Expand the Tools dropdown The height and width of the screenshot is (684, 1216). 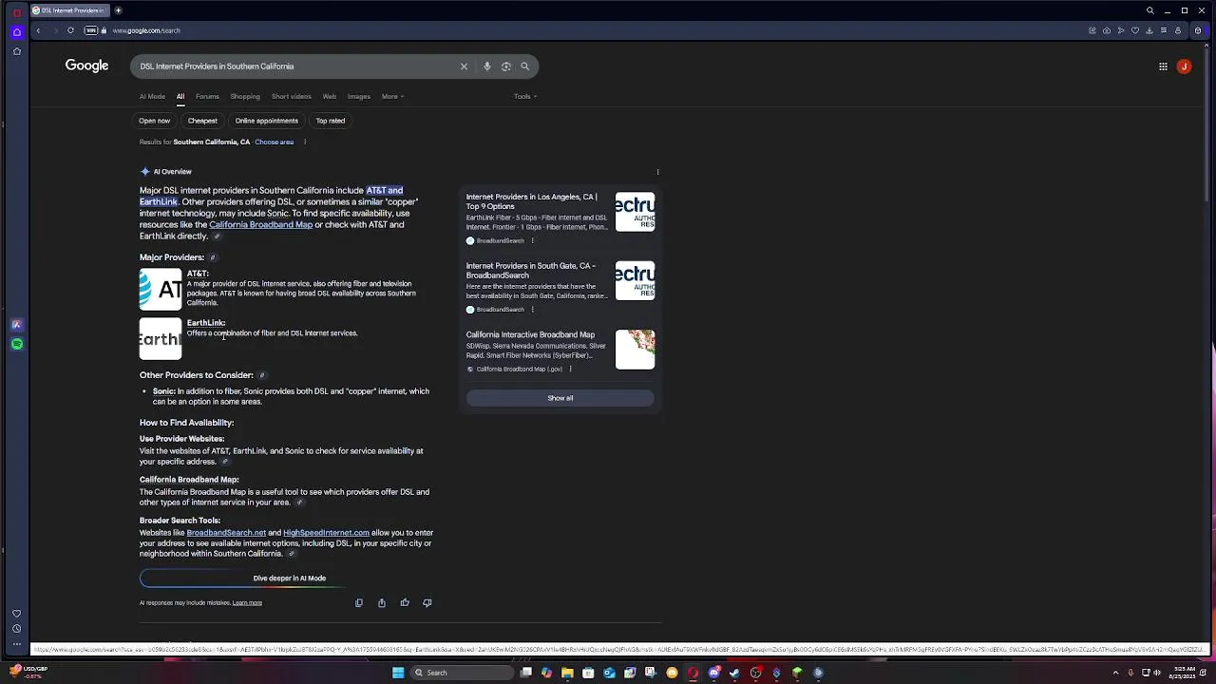pyautogui.click(x=525, y=96)
